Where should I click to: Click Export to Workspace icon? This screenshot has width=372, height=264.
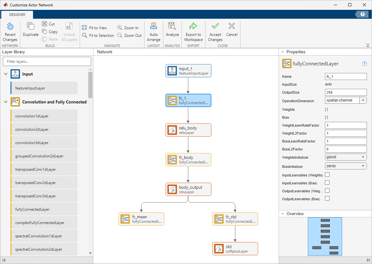(x=193, y=27)
